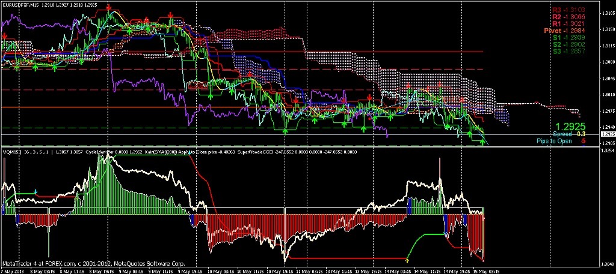Image resolution: width=616 pixels, height=274 pixels.
Task: Select the R2 -1.3066 resistance label
Action: 569,17
